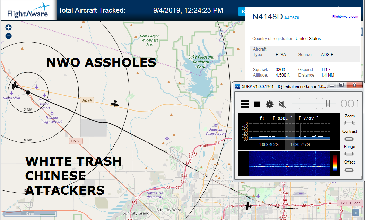Click the US 60 highway shield
Screen dimensions: 365x220
pyautogui.click(x=76, y=141)
